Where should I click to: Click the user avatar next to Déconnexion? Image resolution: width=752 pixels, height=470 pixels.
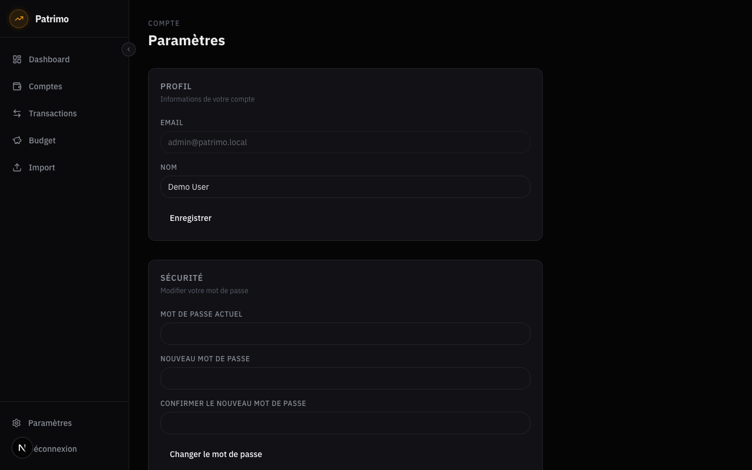click(22, 448)
